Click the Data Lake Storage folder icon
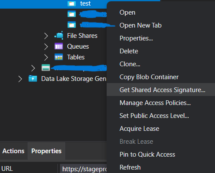The height and width of the screenshot is (173, 215). click(33, 78)
